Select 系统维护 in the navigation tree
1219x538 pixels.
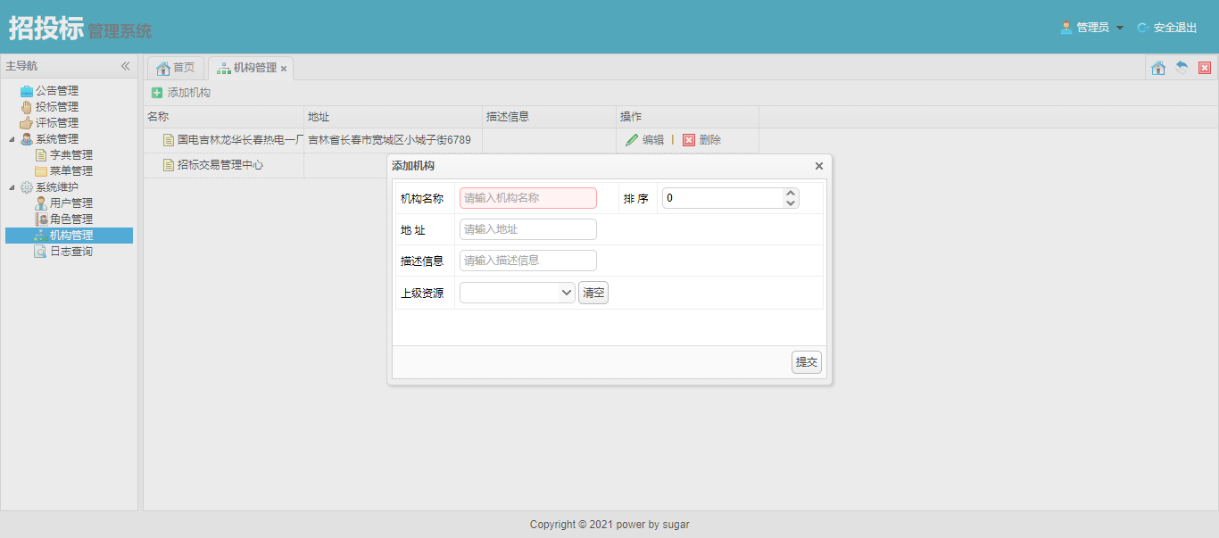tap(57, 186)
